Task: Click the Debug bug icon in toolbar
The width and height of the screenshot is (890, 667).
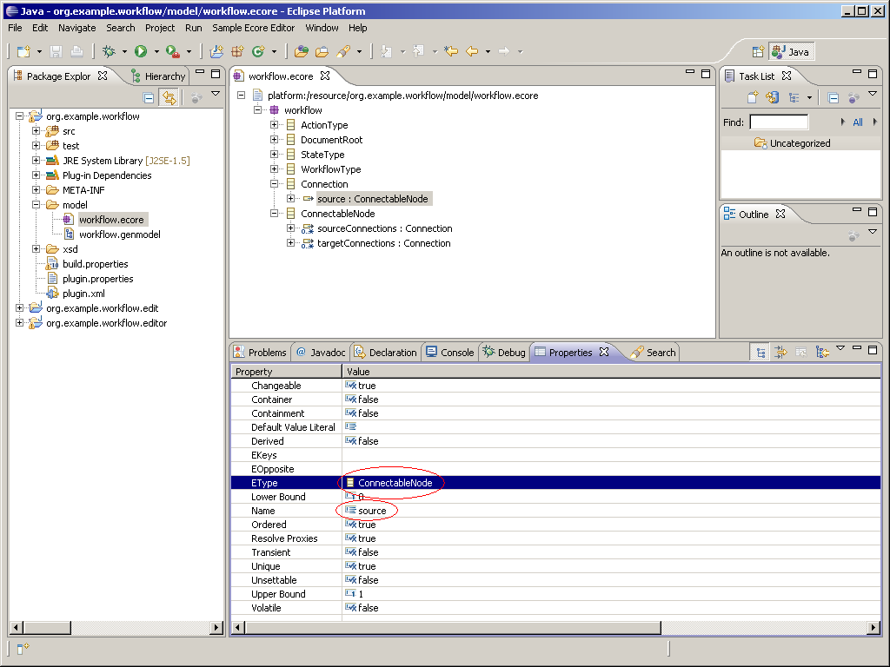Action: click(x=110, y=52)
